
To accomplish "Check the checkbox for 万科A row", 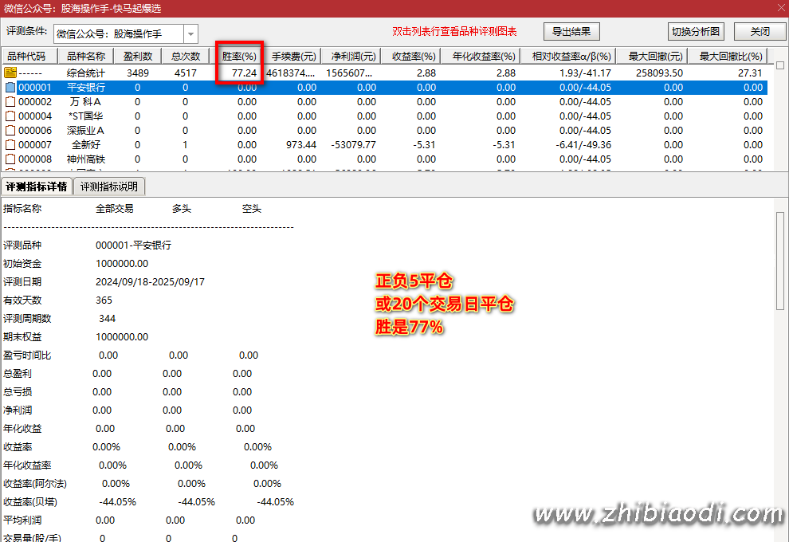I will 10,101.
